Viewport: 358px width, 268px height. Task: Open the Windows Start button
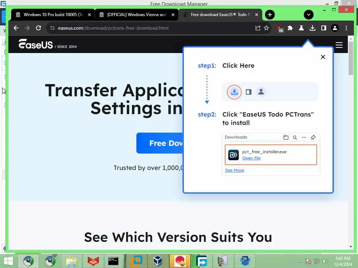(x=8, y=261)
